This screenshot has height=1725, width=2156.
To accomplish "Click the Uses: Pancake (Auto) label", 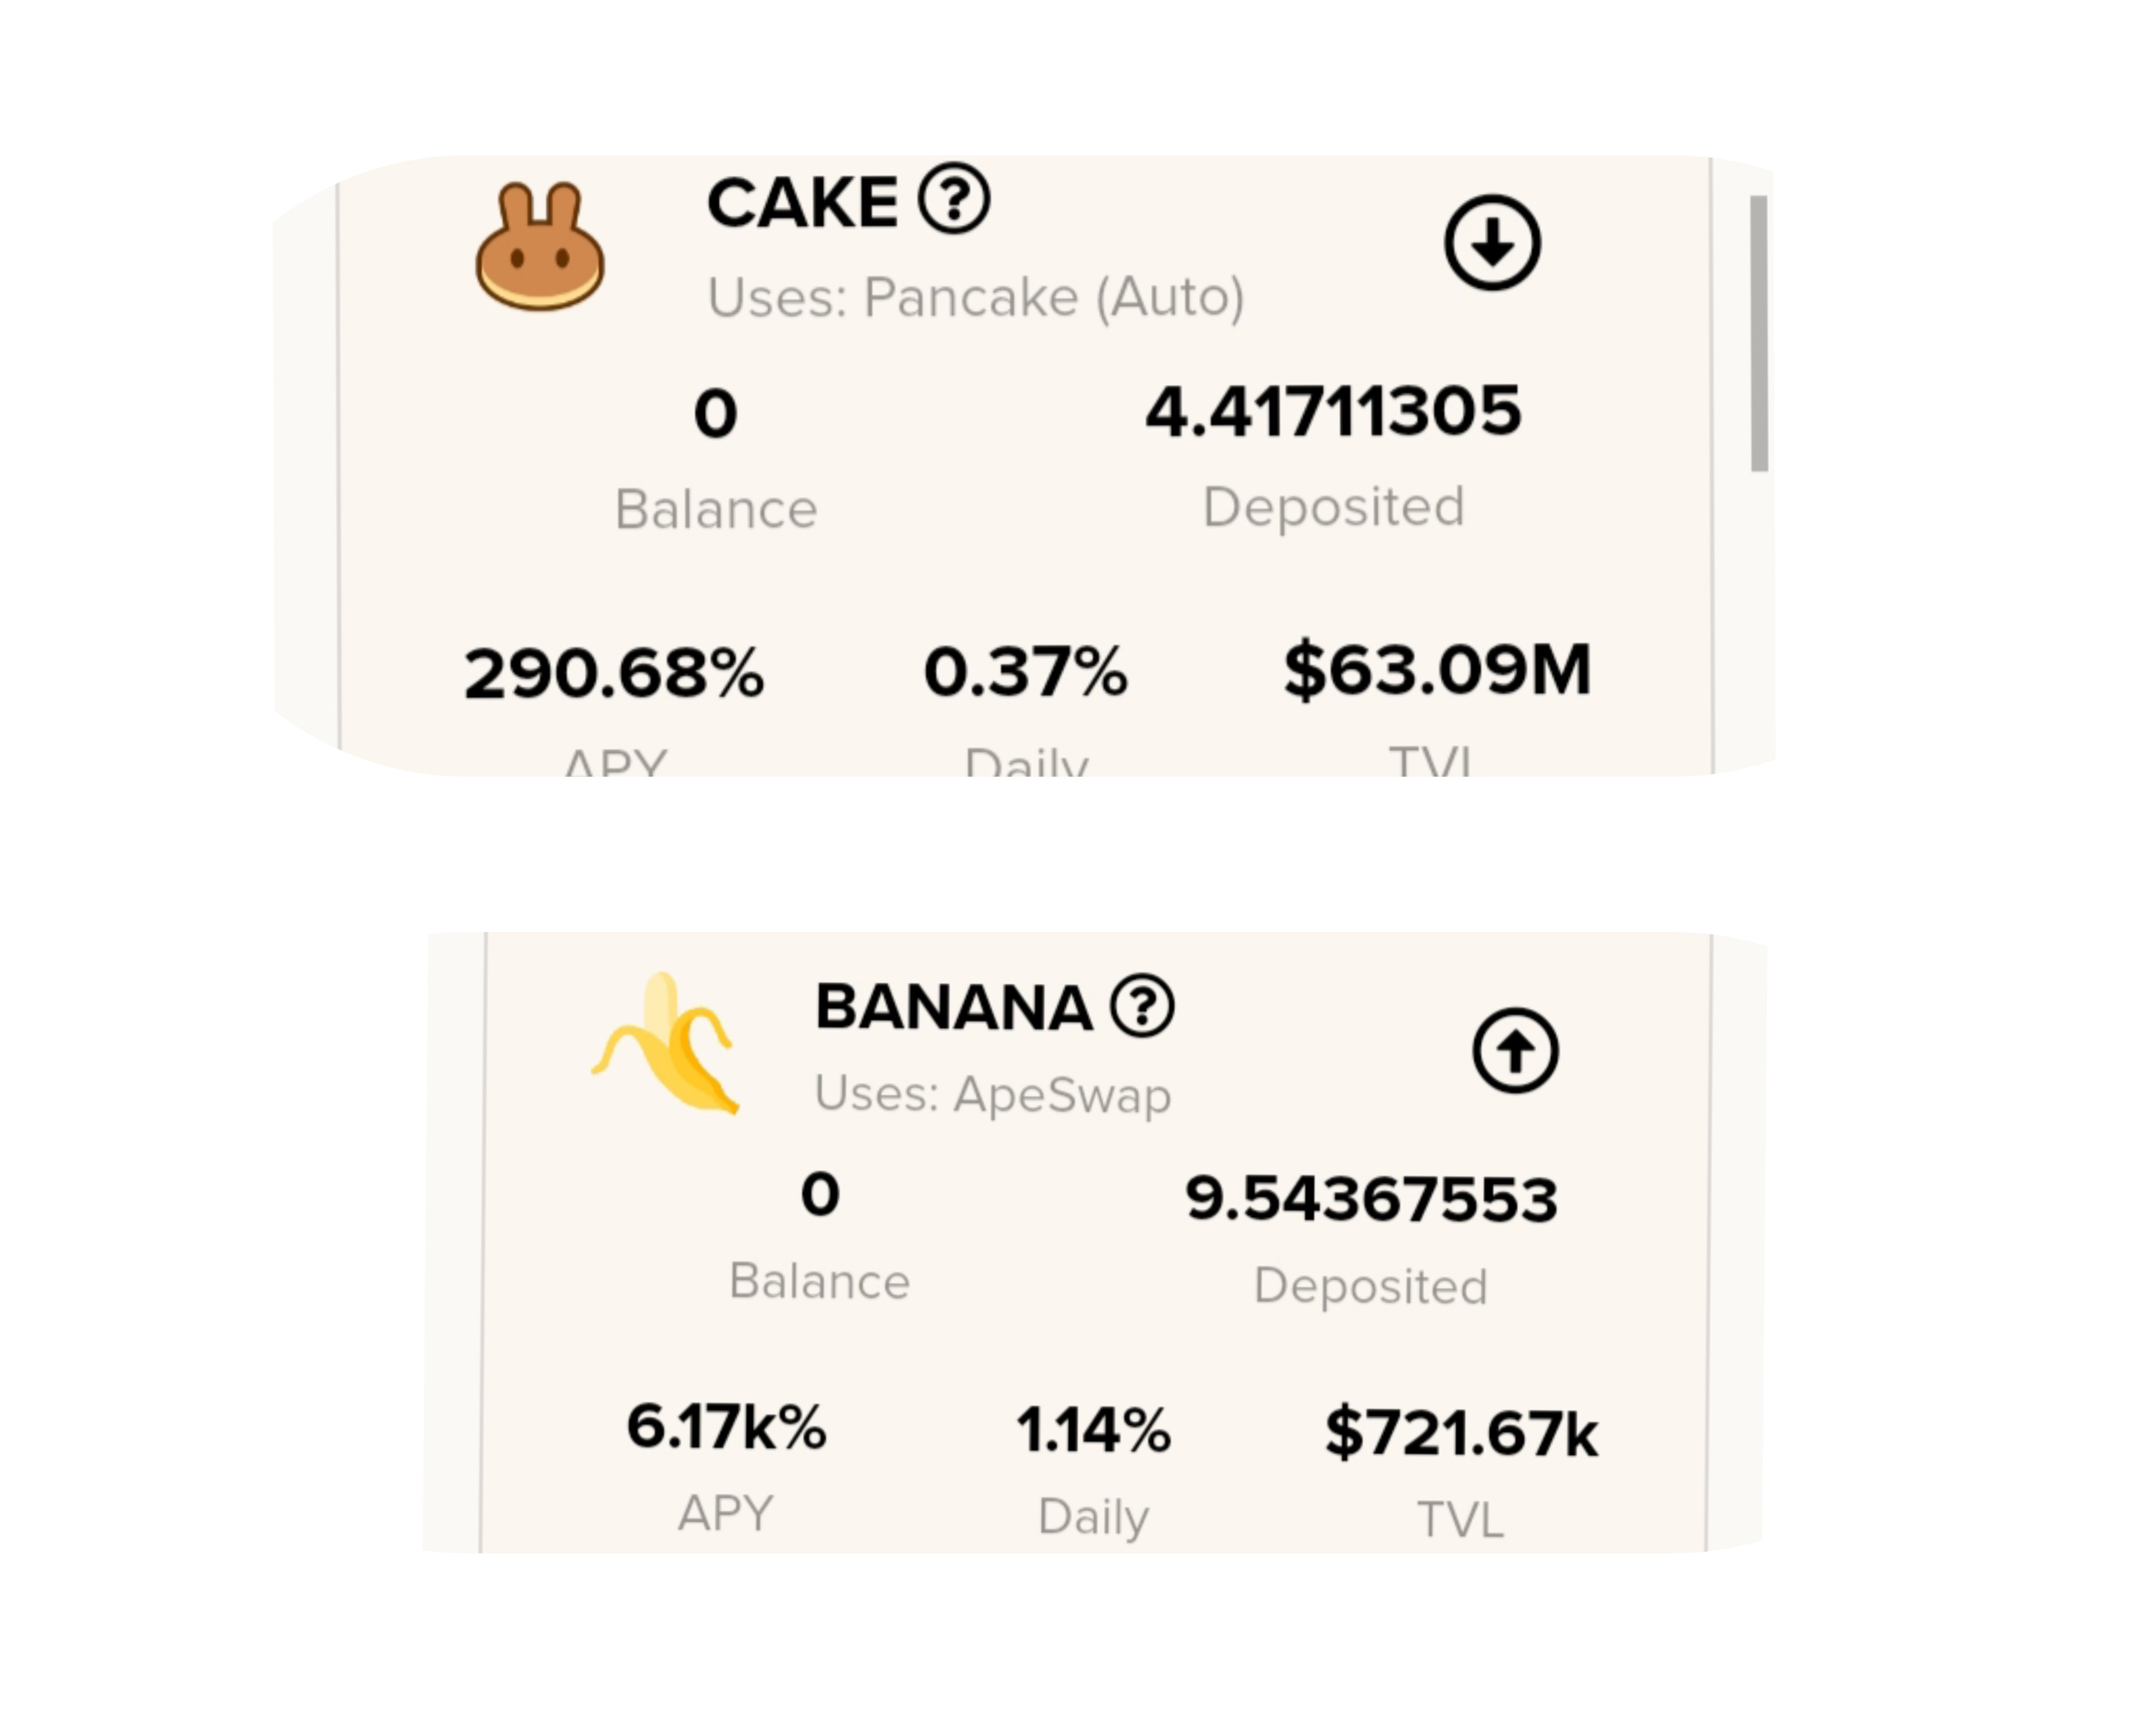I will [976, 297].
